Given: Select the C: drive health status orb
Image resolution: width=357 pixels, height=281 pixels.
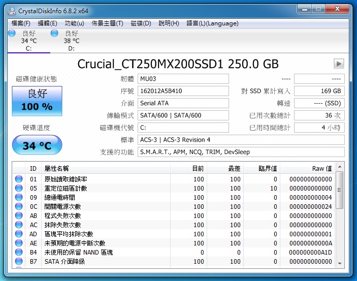Looking at the screenshot, I should pos(12,33).
